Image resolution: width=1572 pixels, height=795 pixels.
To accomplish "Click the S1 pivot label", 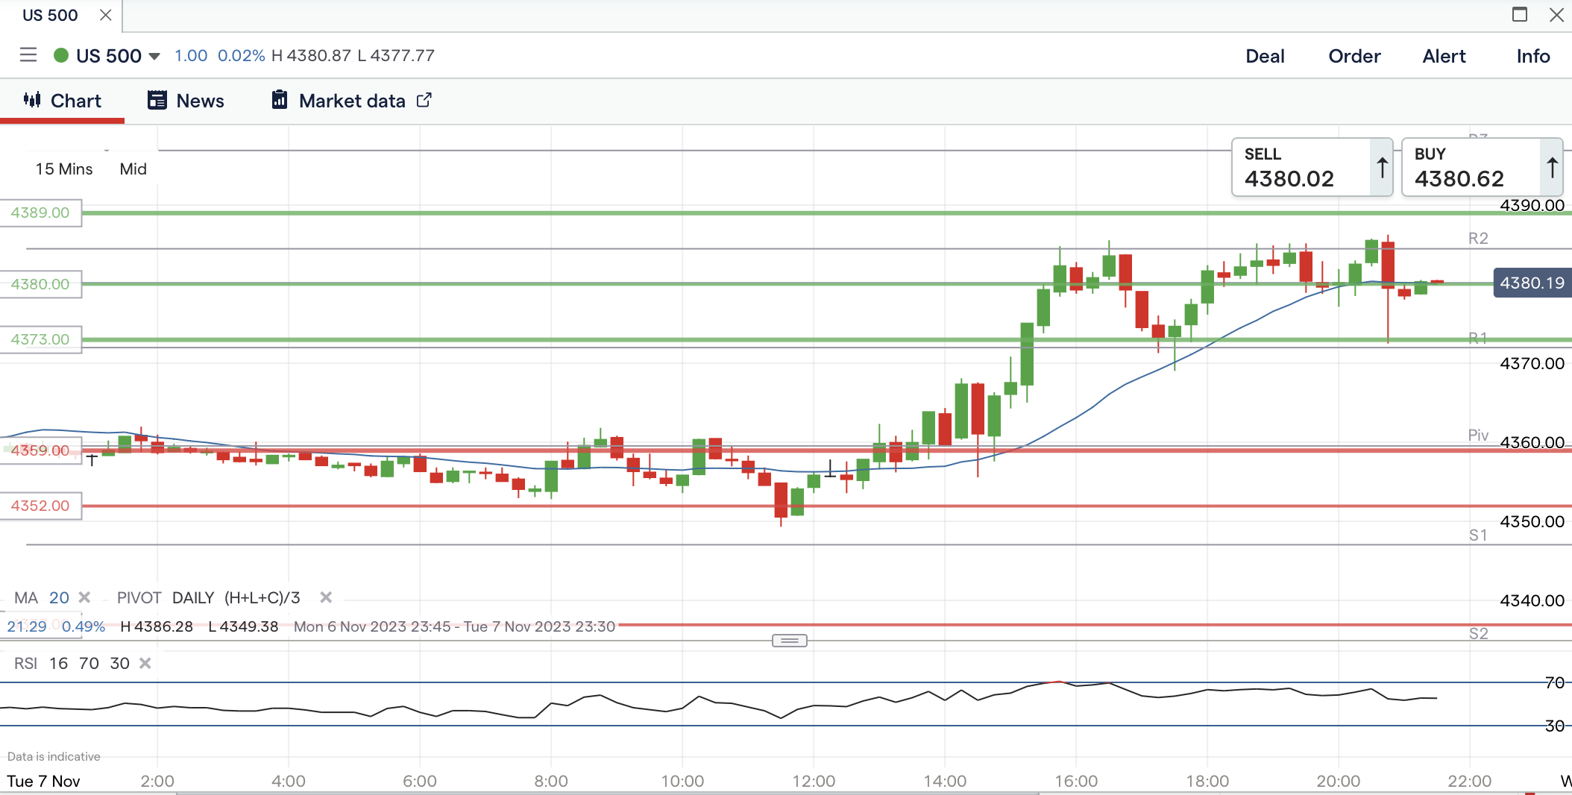I will (1478, 535).
